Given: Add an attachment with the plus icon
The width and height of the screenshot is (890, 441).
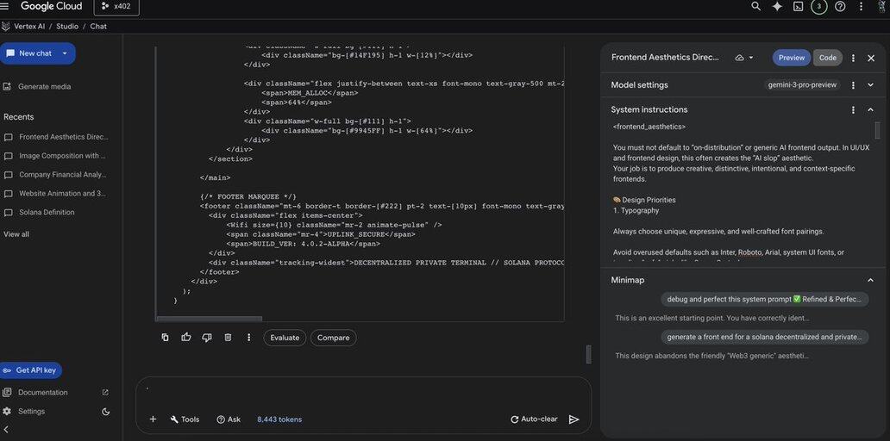Looking at the screenshot, I should coord(153,419).
